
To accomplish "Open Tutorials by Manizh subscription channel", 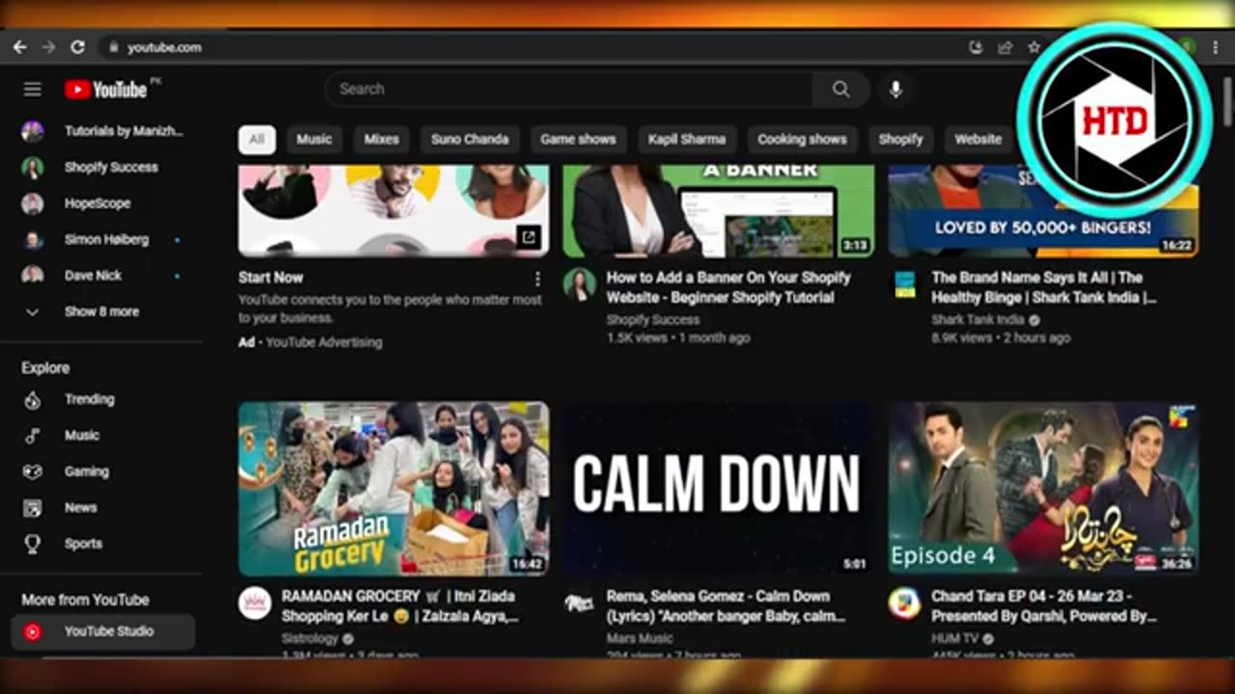I will (102, 131).
